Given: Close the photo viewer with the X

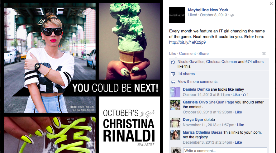Looking at the screenshot, I should coord(271,3).
